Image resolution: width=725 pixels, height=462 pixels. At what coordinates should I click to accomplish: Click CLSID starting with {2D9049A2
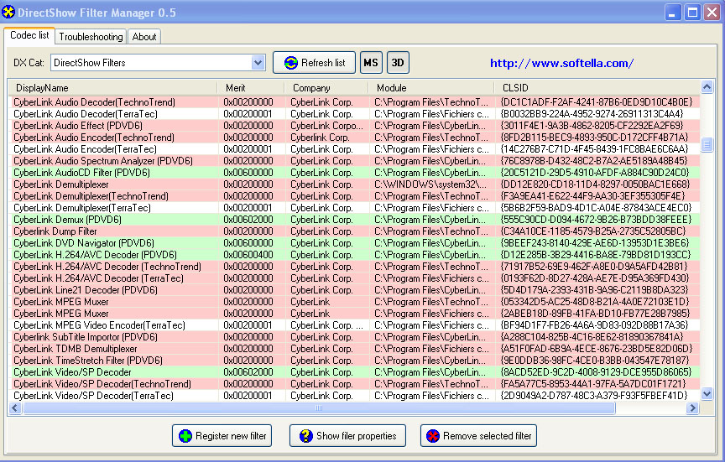click(x=594, y=396)
